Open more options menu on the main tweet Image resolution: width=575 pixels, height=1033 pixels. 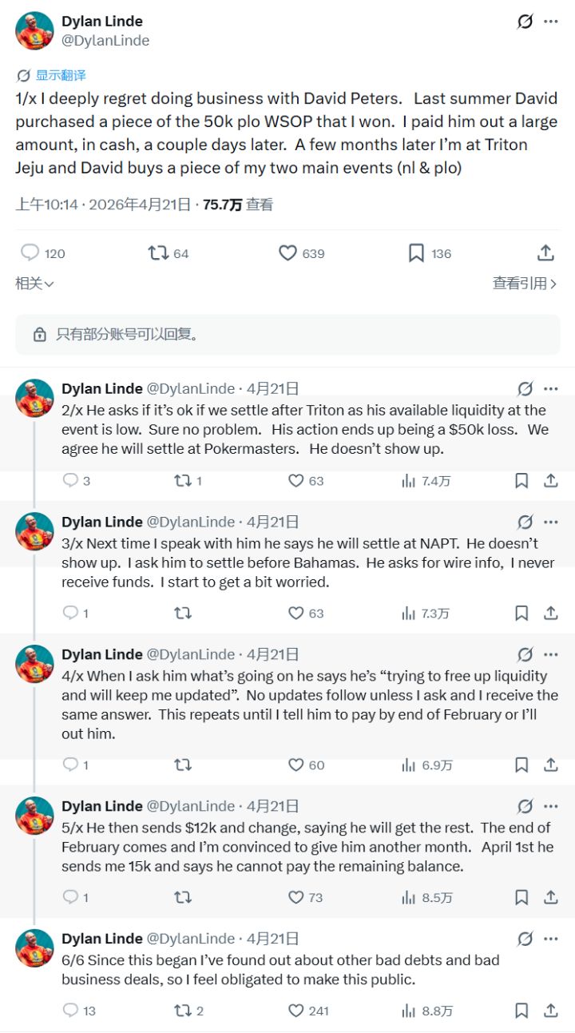tap(552, 22)
